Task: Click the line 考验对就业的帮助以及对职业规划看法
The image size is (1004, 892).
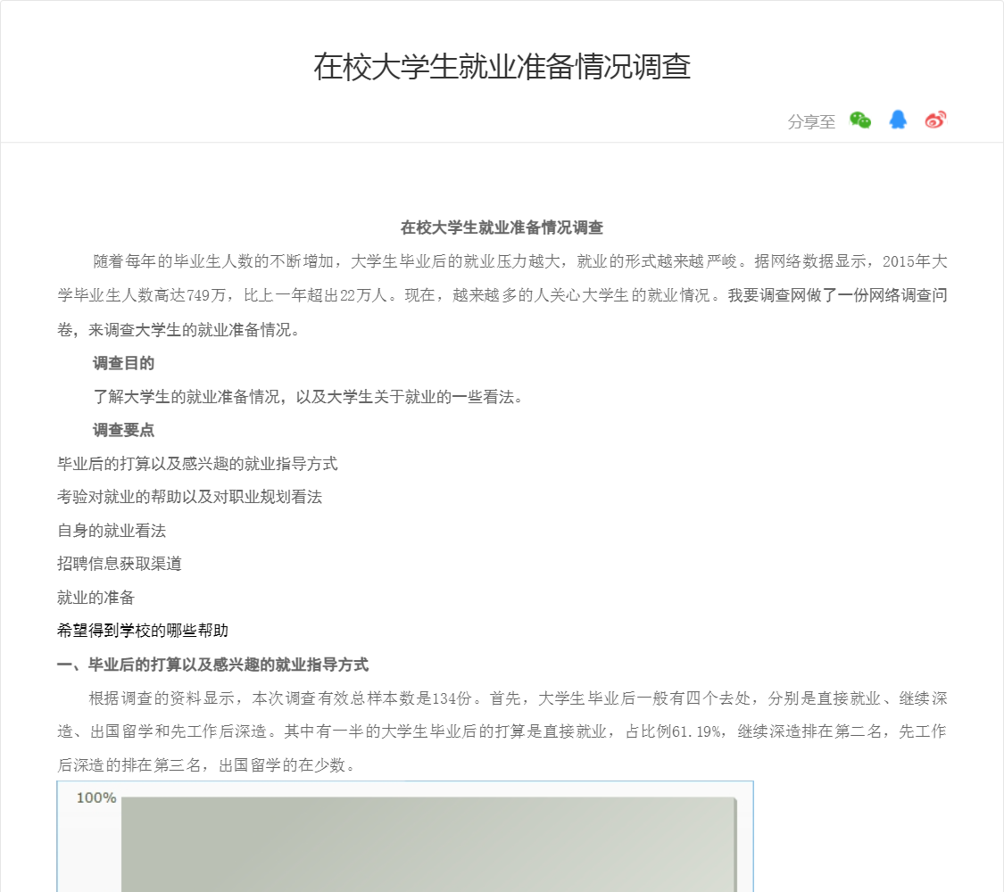Action: point(189,497)
